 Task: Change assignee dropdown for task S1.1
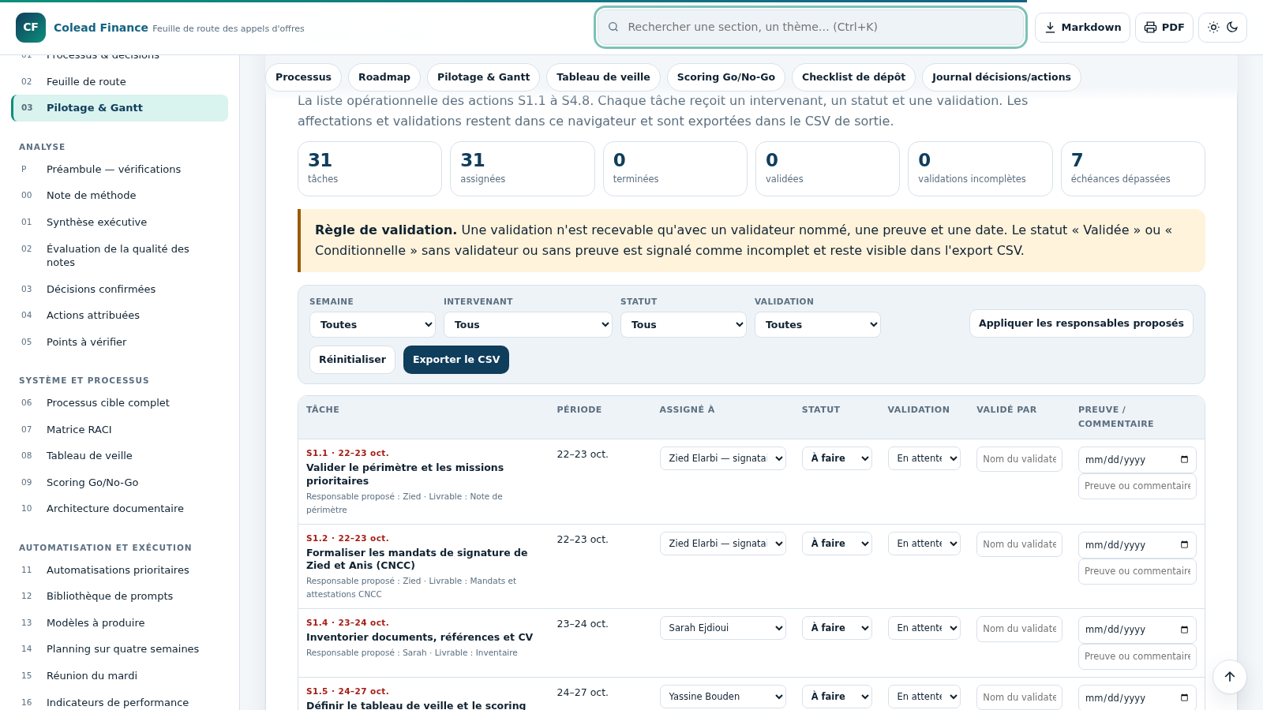(x=723, y=458)
